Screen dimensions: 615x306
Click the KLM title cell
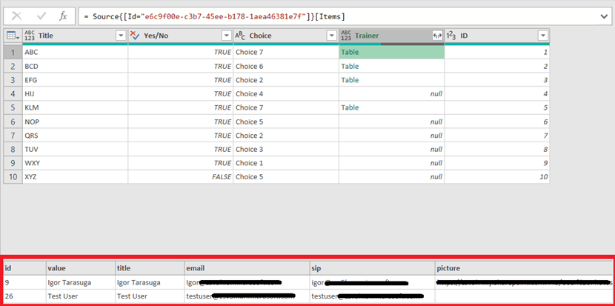coord(76,107)
